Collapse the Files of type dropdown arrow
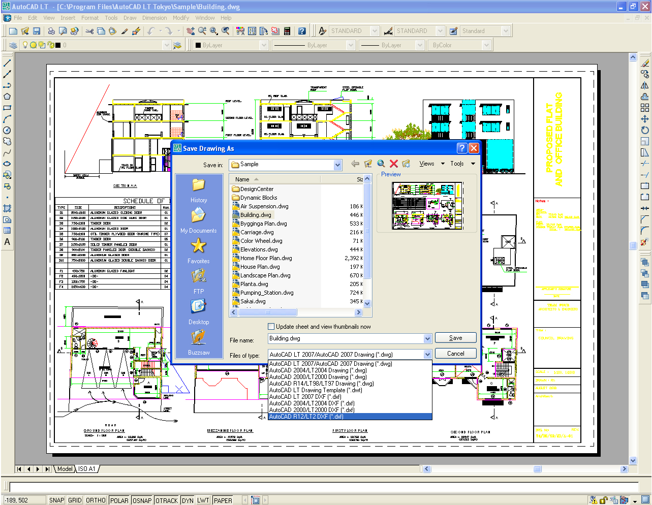The image size is (652, 505). 427,354
